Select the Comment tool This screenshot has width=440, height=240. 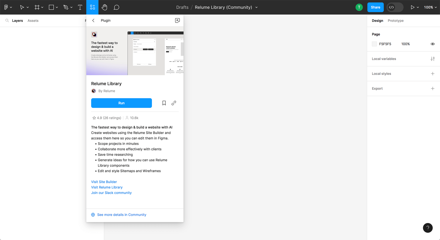[116, 7]
